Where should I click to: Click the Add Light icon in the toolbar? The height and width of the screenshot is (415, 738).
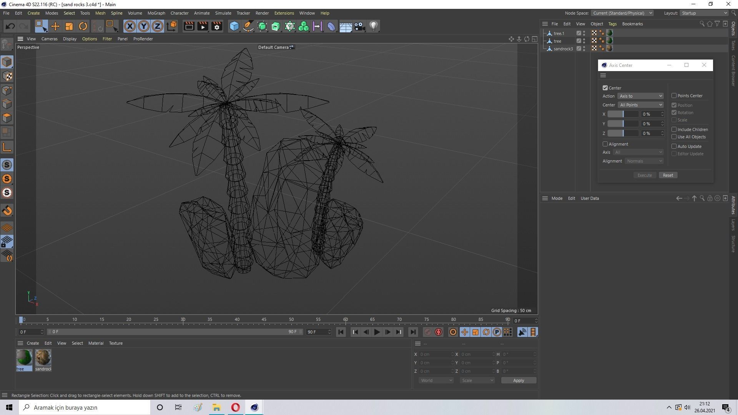click(x=373, y=26)
